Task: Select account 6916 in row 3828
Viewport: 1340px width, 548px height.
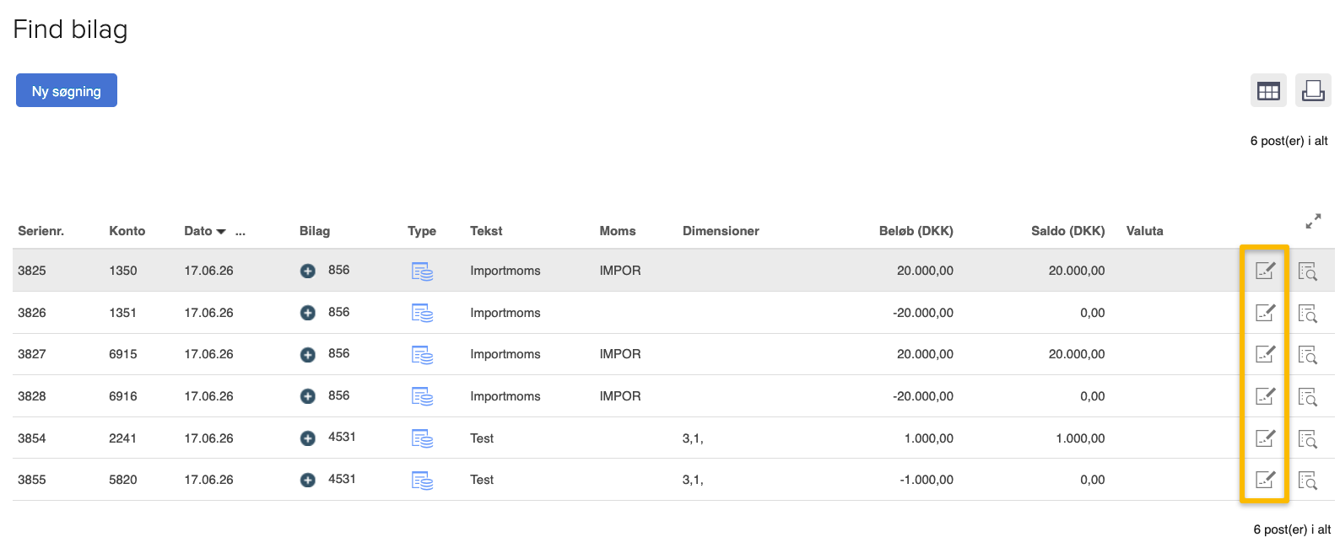Action: pos(122,396)
